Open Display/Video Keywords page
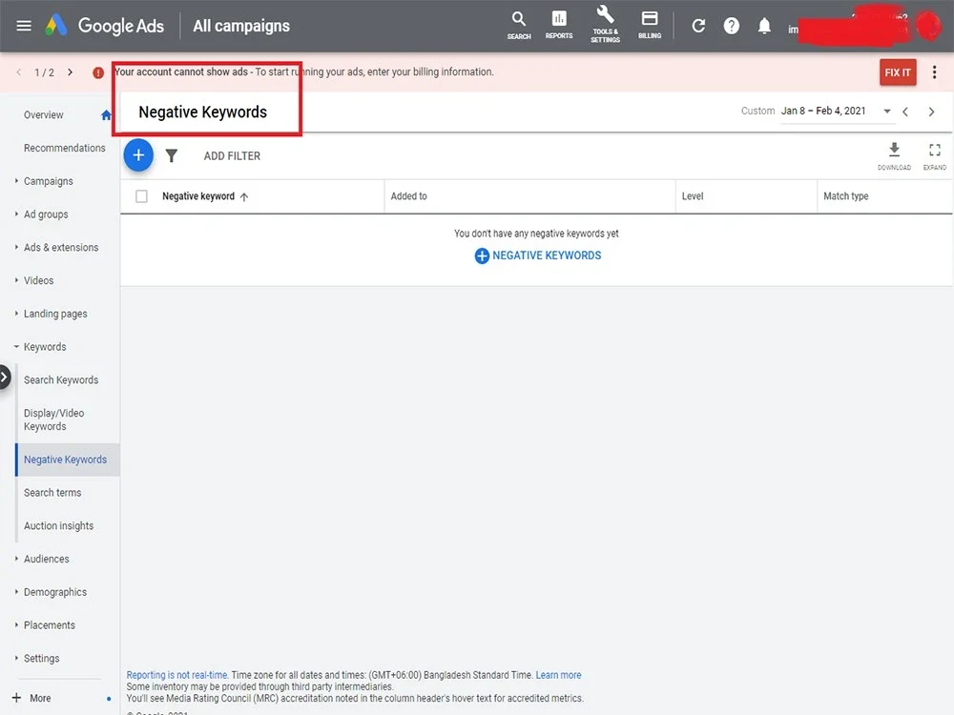The image size is (954, 715). (x=54, y=419)
